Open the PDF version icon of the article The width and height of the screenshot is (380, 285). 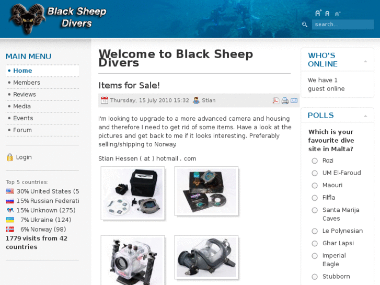click(276, 100)
